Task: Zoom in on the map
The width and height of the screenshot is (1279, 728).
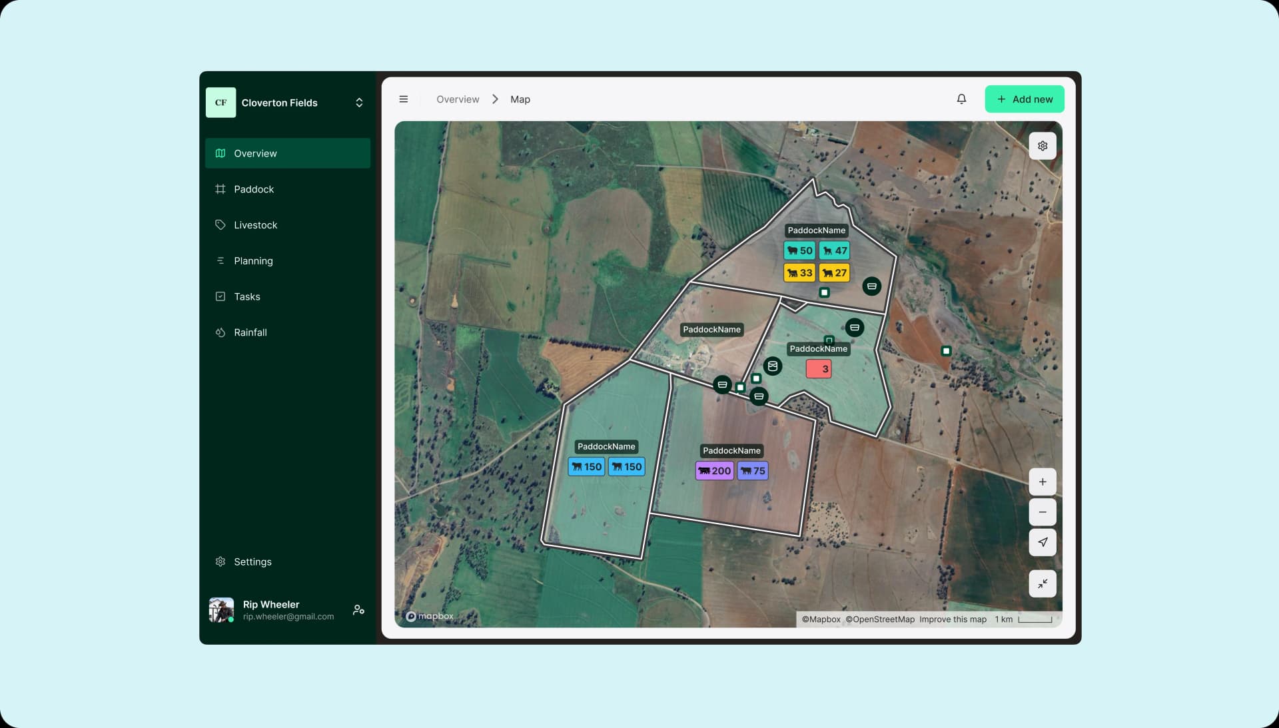Action: click(1043, 482)
